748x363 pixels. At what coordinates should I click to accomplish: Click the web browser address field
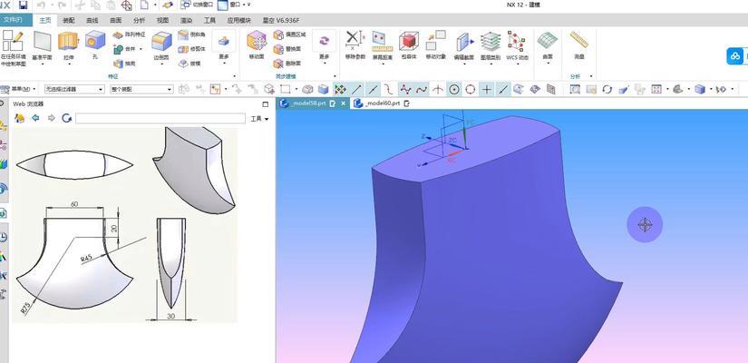tap(160, 119)
